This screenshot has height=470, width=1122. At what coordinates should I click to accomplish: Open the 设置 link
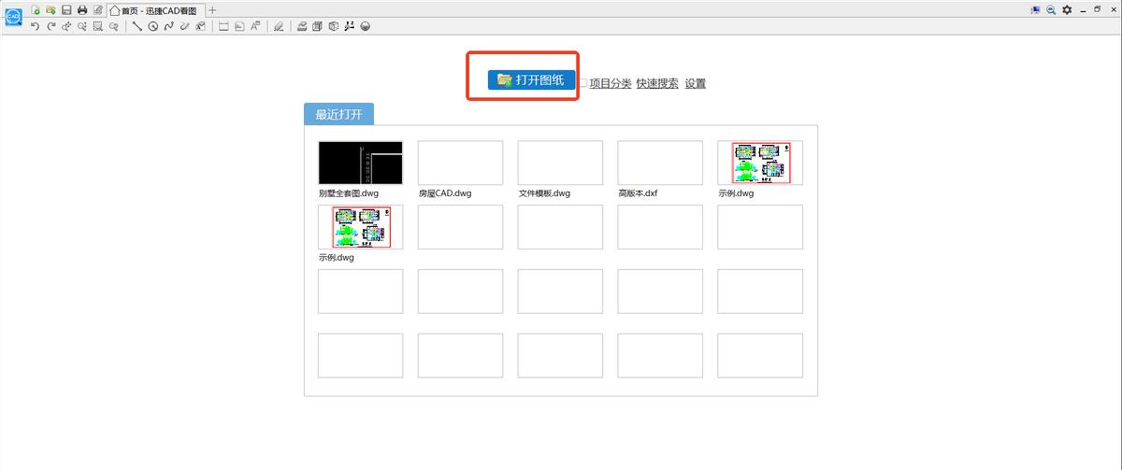click(695, 83)
